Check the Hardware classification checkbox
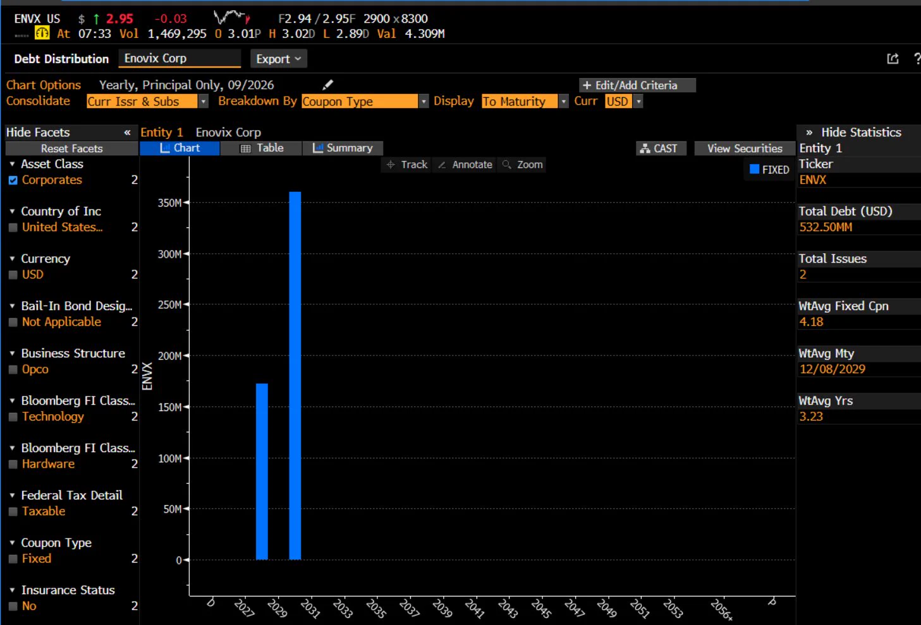 point(13,464)
